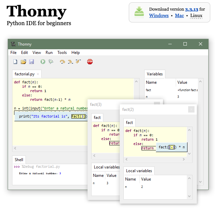Select the fact row in Variables table
Screen dimensions: 220x208
coord(171,90)
